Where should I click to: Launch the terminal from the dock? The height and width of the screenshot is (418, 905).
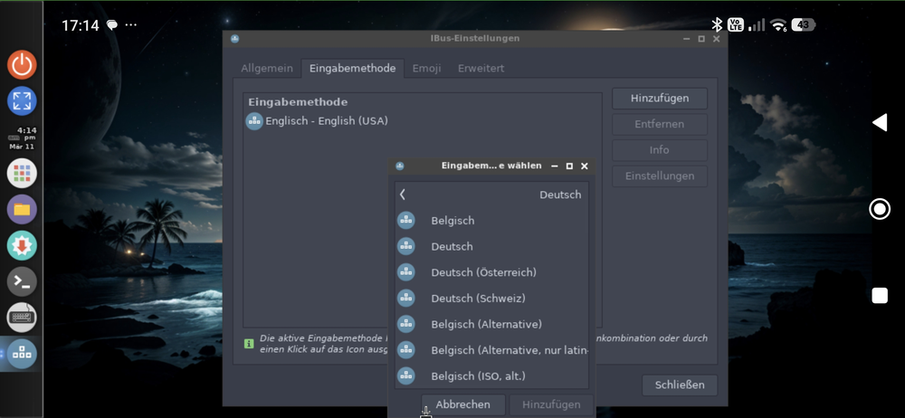coord(22,282)
